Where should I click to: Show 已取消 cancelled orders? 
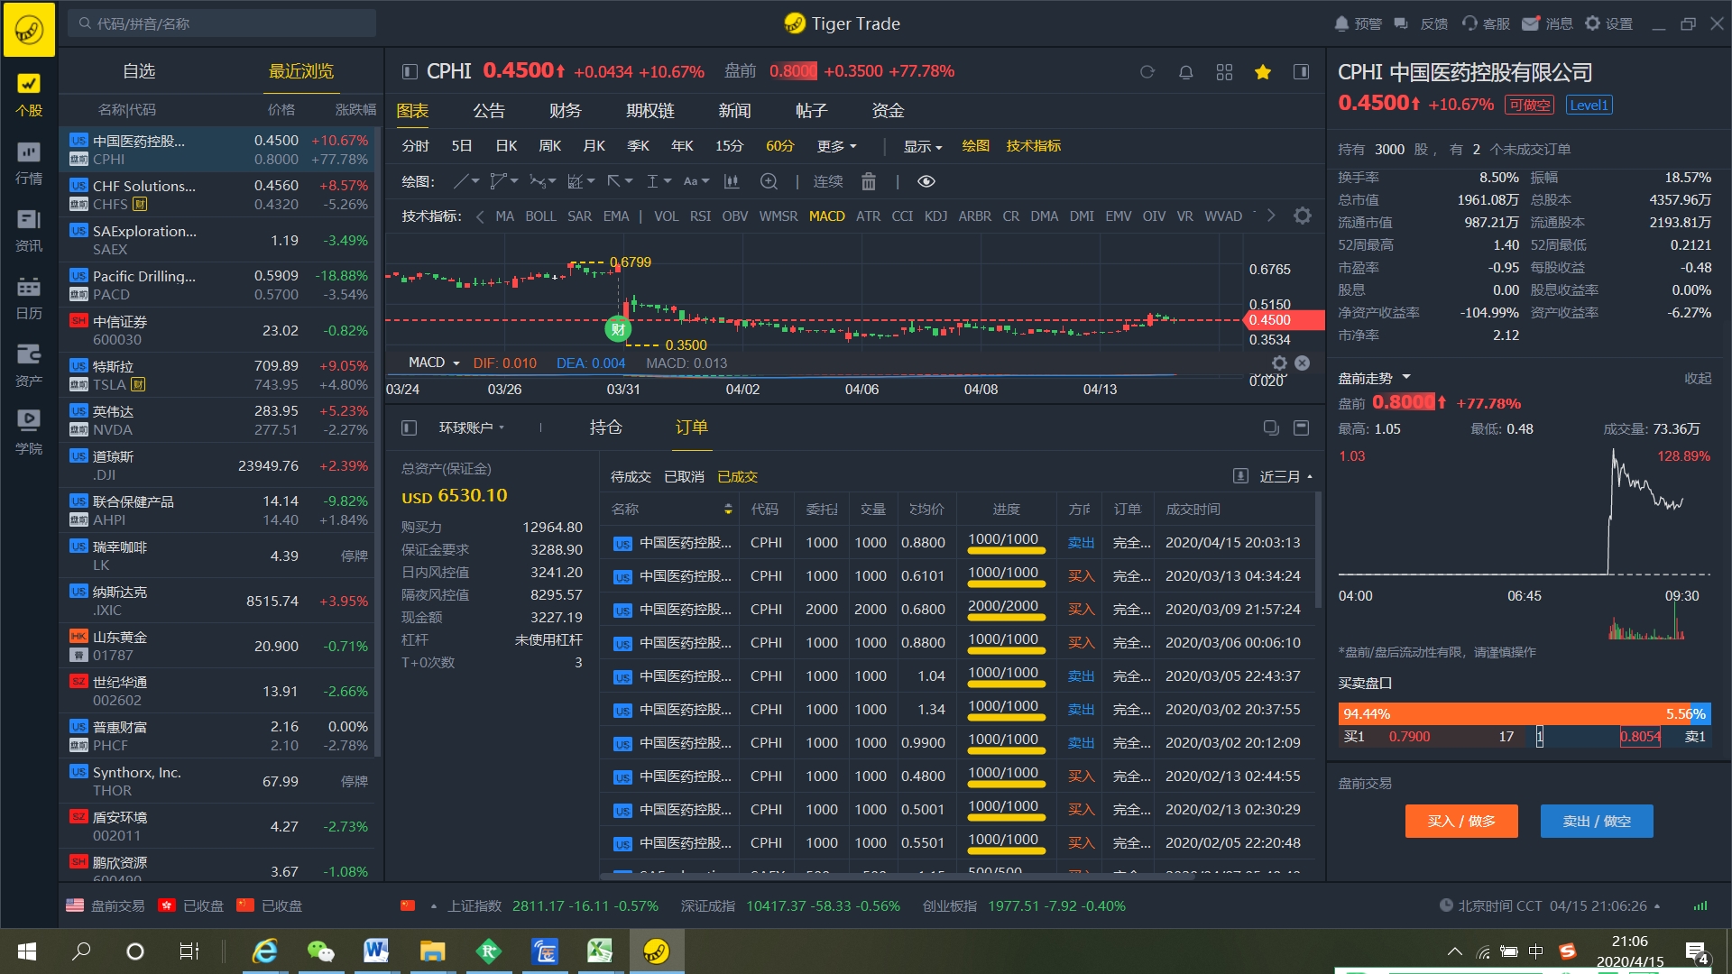pos(684,476)
